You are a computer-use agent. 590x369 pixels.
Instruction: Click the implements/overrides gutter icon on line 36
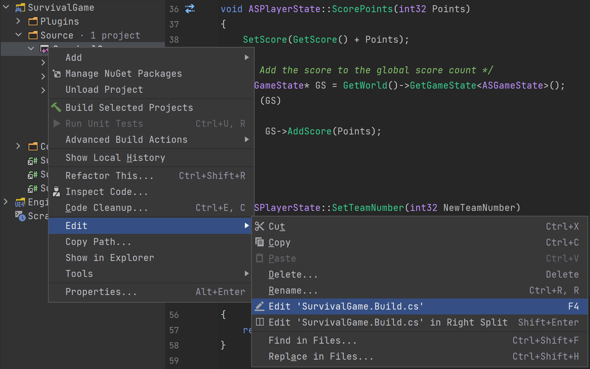[x=190, y=9]
